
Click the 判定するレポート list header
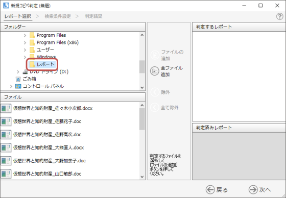point(239,27)
